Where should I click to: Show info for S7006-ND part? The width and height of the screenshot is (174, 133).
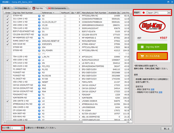39,51
